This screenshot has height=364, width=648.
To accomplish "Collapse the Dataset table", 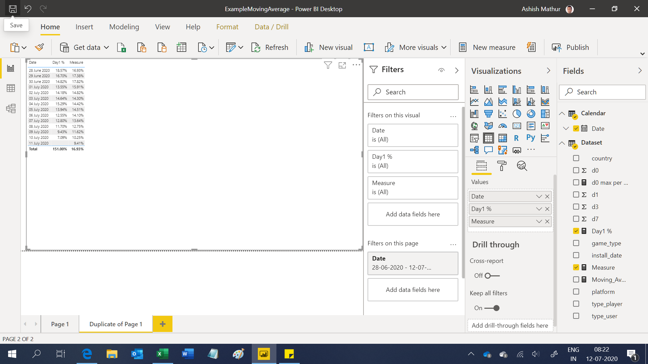I will (562, 143).
